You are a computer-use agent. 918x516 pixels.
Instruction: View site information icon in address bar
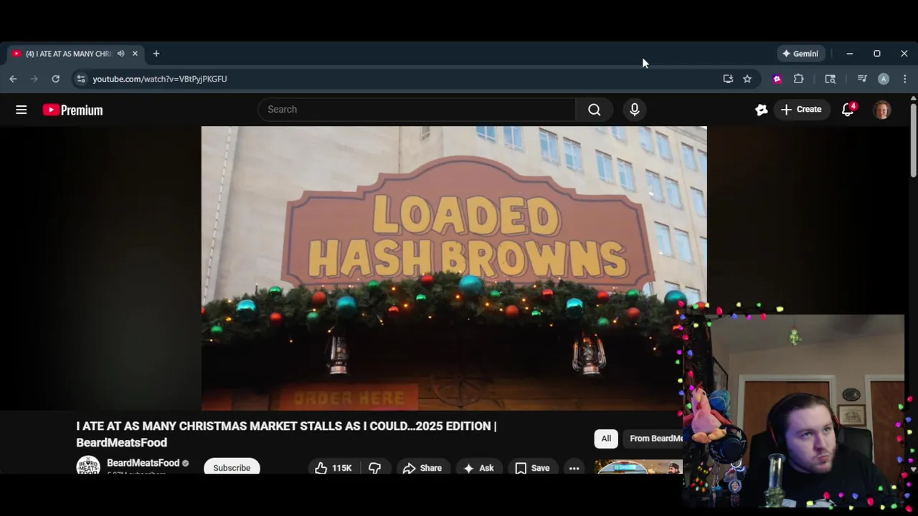pos(81,79)
